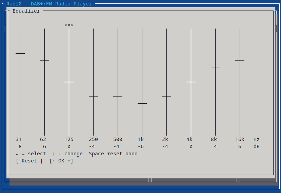Click the '← → select' hint text
The height and width of the screenshot is (193, 281).
pyautogui.click(x=31, y=154)
